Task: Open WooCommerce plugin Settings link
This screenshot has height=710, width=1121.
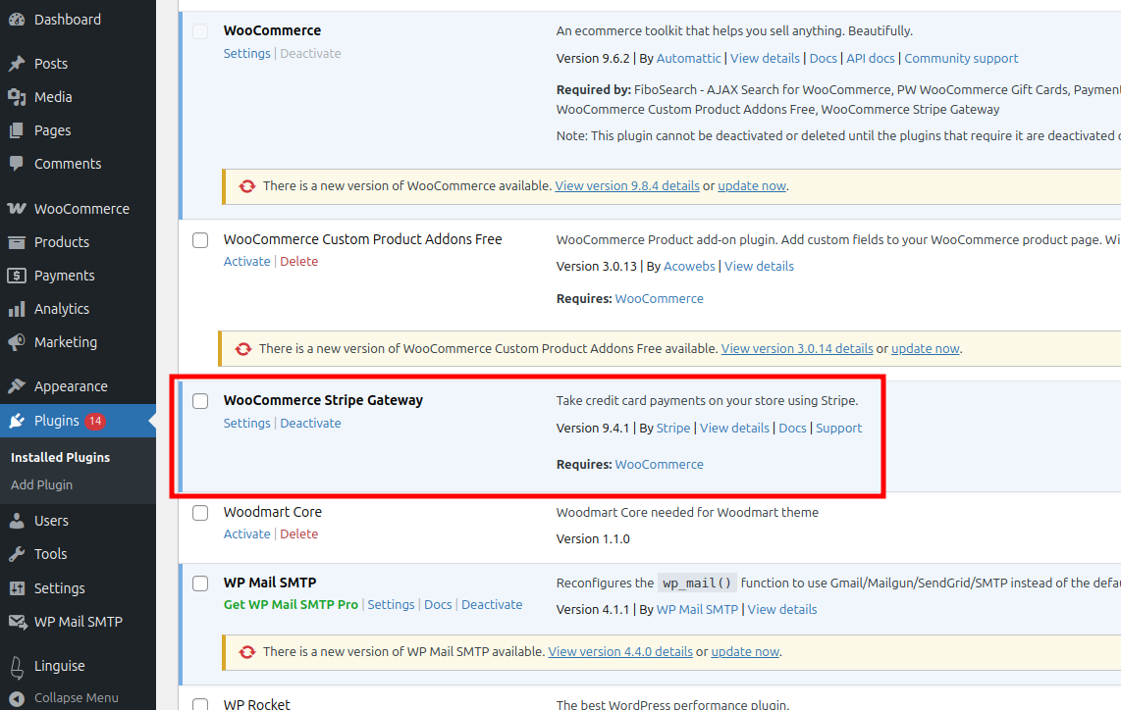Action: coord(246,54)
